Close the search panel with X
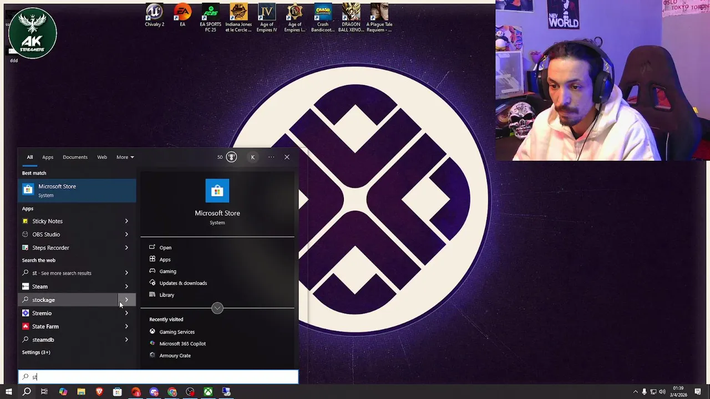The image size is (710, 399). 287,157
